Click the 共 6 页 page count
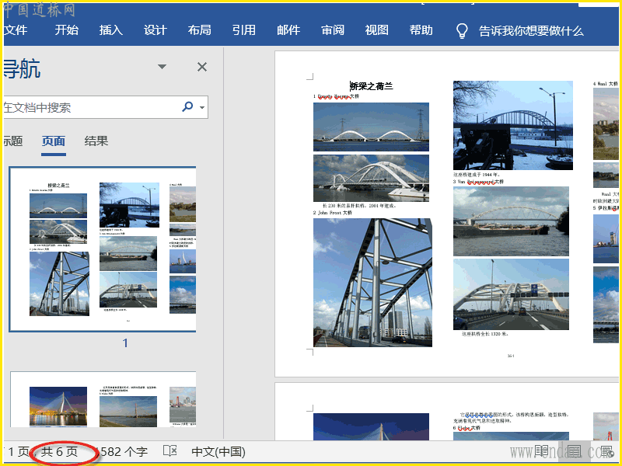 click(x=60, y=452)
